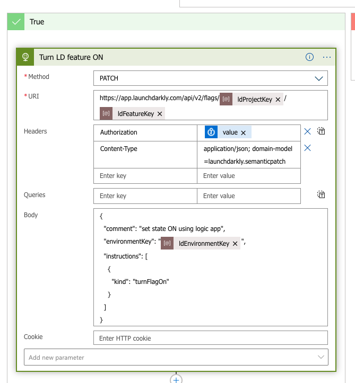
Task: Click empty Headers 'Enter value' field
Action: (249, 176)
